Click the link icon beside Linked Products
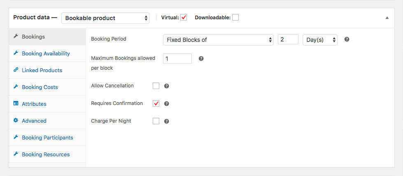This screenshot has width=403, height=176. (16, 70)
